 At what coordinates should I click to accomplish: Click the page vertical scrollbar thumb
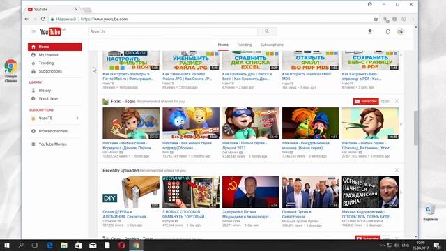416,128
